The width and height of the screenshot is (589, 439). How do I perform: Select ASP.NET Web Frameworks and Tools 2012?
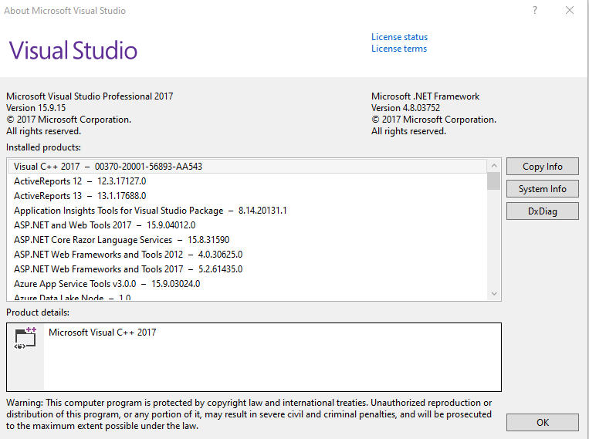coord(247,255)
